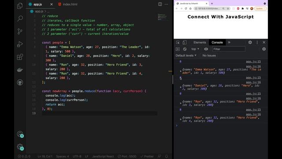The height and width of the screenshot is (159, 282).
Task: Open the console settings gear beside Filter
Action: [264, 49]
